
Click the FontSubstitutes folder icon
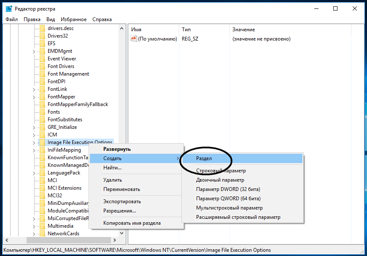(x=42, y=120)
